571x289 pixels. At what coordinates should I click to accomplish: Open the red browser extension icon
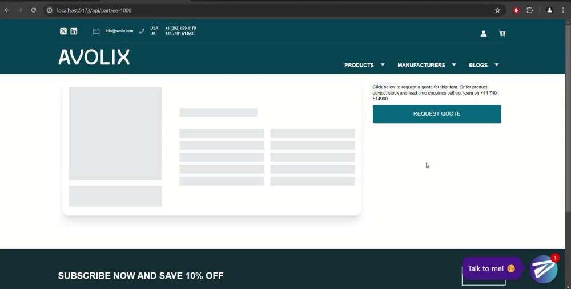pyautogui.click(x=516, y=10)
